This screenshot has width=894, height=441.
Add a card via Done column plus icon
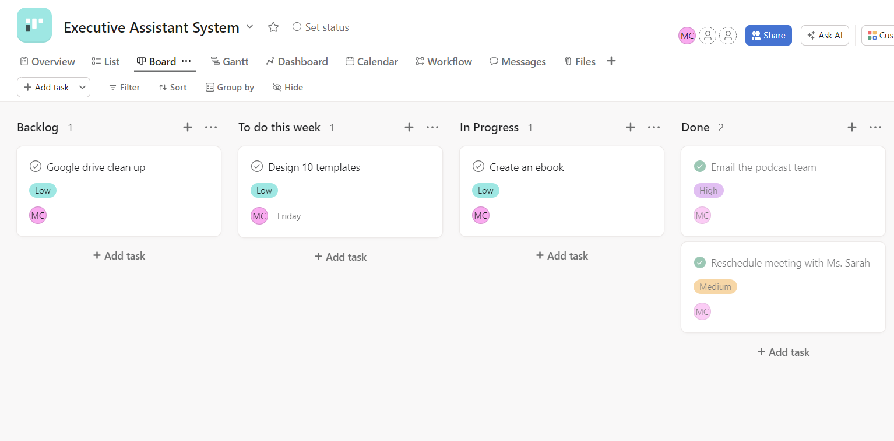coord(852,127)
